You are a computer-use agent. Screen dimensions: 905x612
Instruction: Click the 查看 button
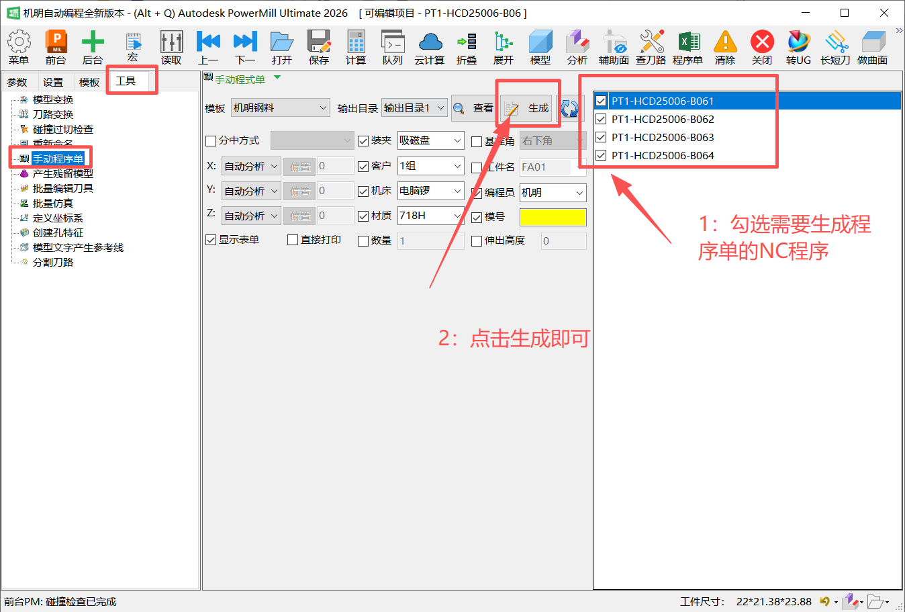474,108
